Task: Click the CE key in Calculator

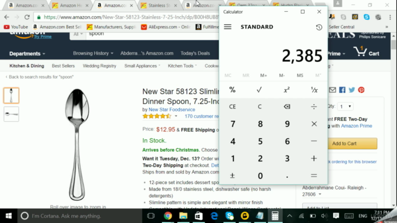Action: point(232,107)
